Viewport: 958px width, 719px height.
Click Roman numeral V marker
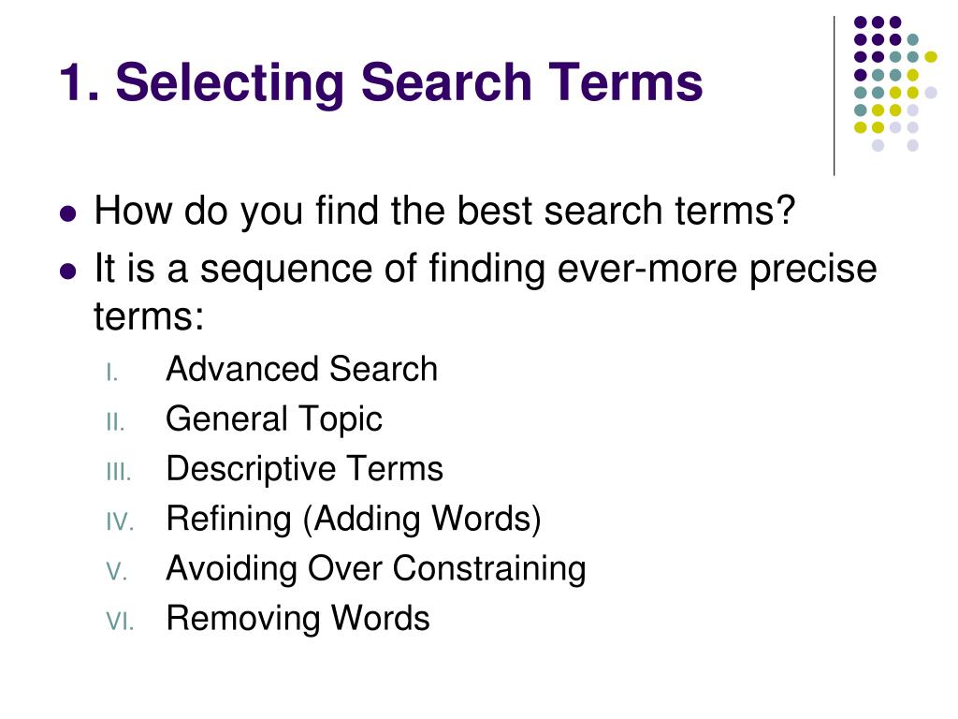[x=117, y=572]
